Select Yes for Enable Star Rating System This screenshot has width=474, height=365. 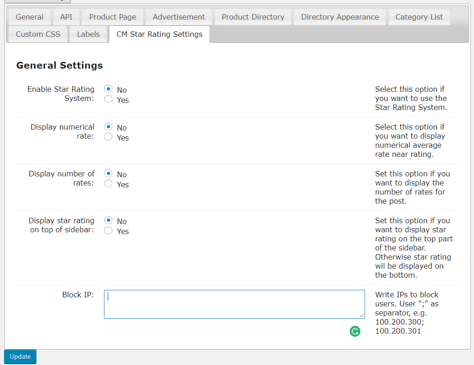tap(108, 100)
